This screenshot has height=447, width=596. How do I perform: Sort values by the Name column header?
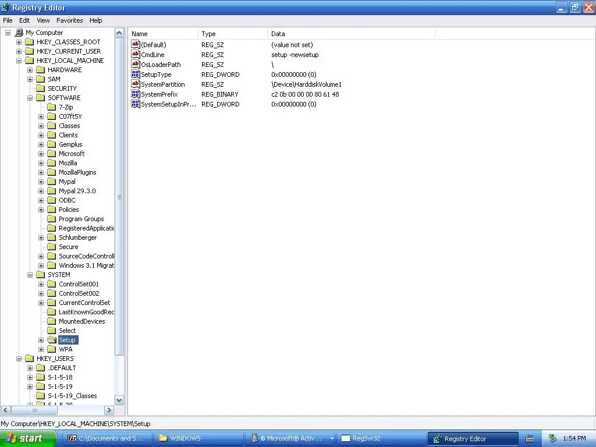coord(163,34)
